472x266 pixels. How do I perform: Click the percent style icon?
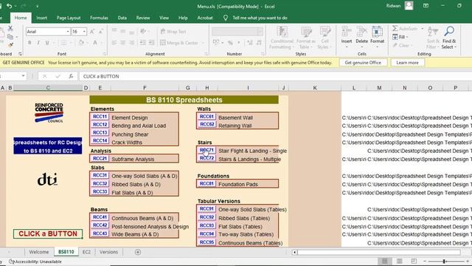(230, 43)
